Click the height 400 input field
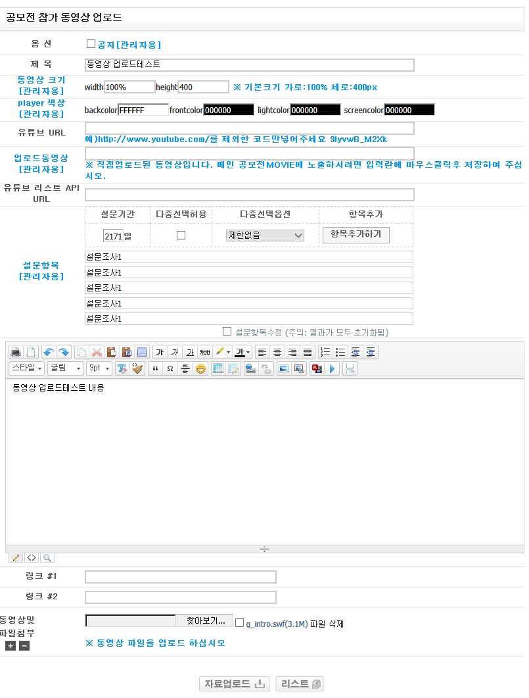 coord(204,87)
